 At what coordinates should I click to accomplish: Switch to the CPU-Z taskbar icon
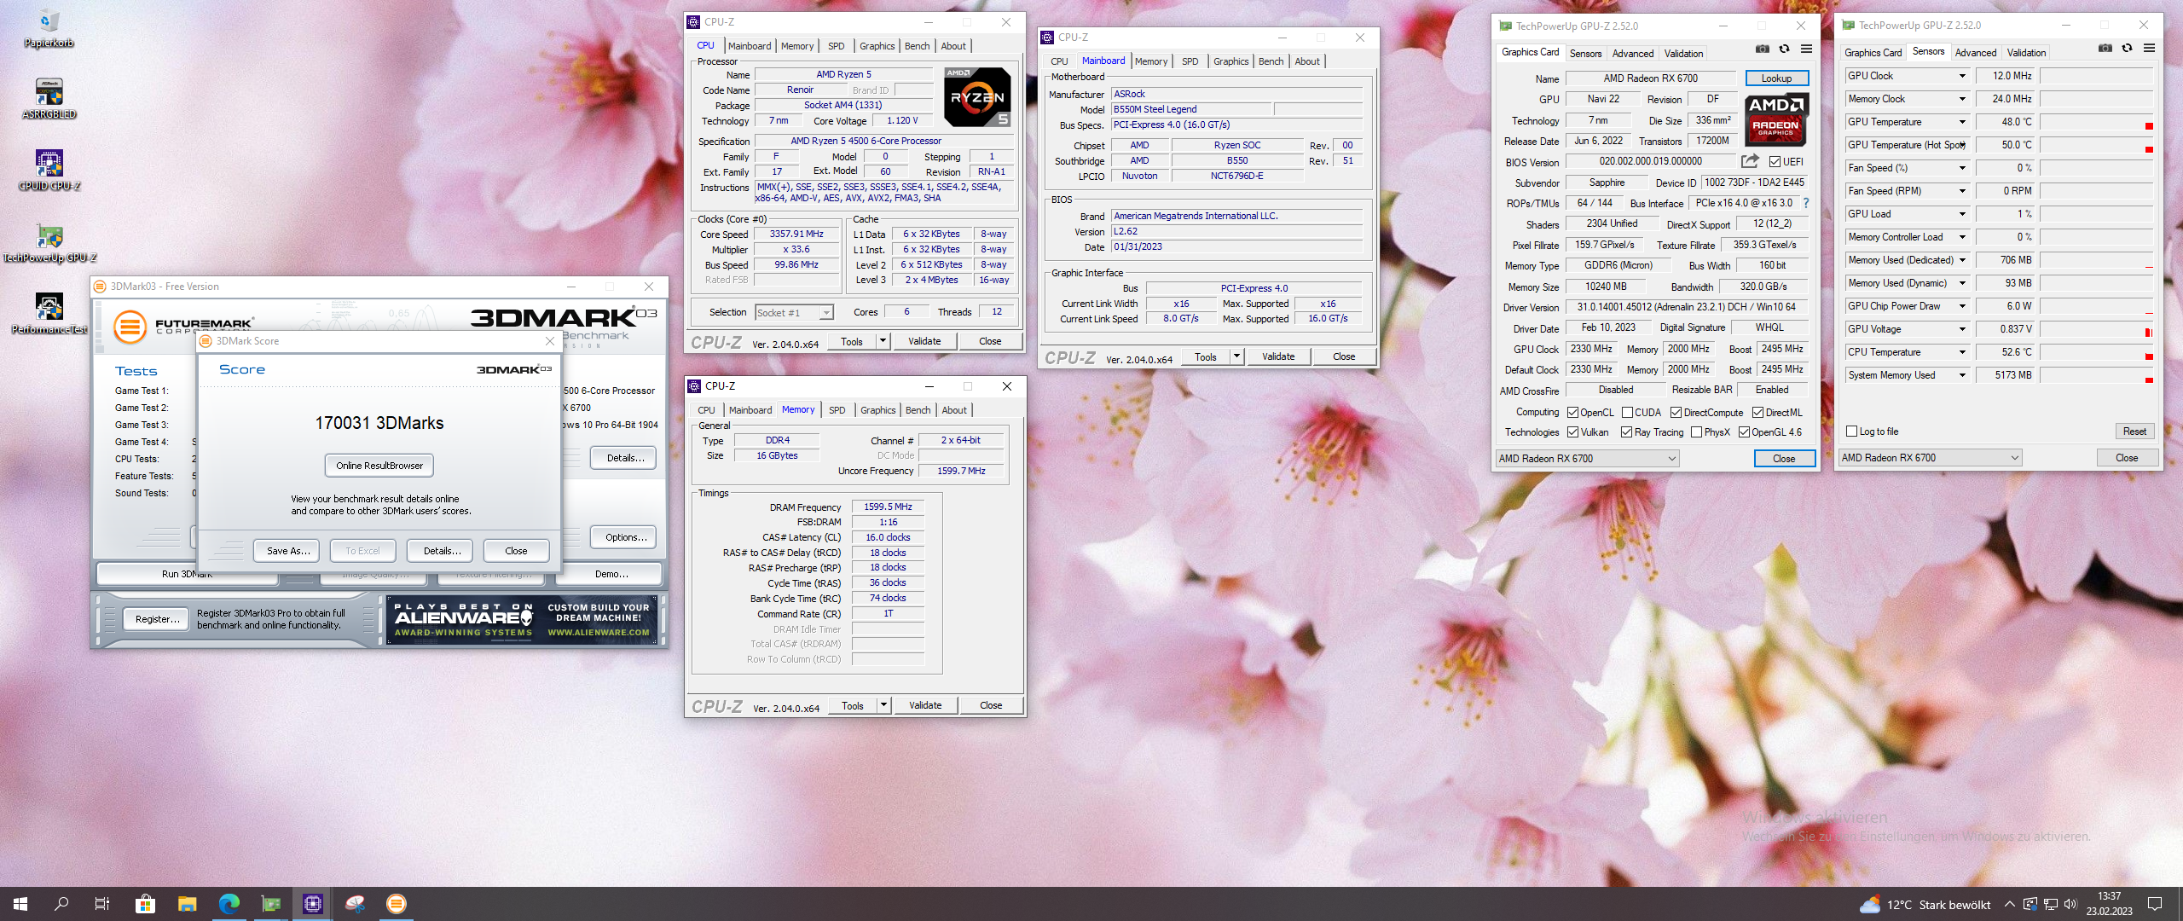(313, 904)
